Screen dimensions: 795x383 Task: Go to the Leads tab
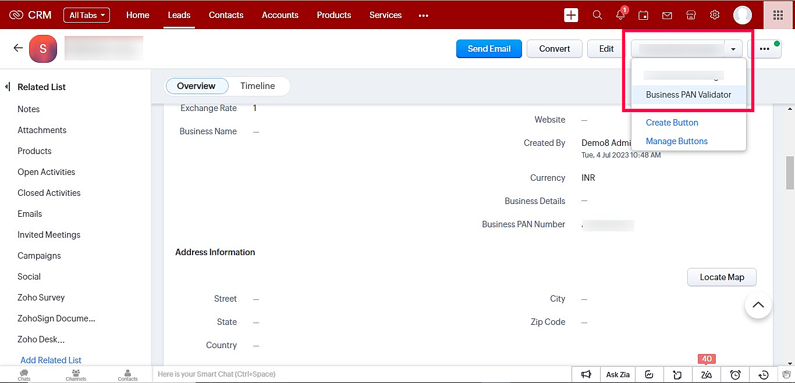[x=179, y=15]
